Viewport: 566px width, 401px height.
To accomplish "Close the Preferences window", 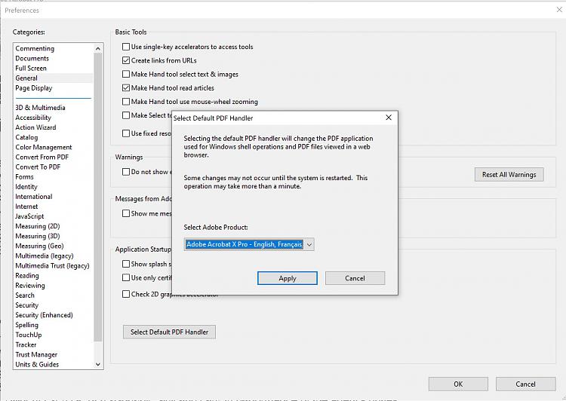I will (x=559, y=10).
